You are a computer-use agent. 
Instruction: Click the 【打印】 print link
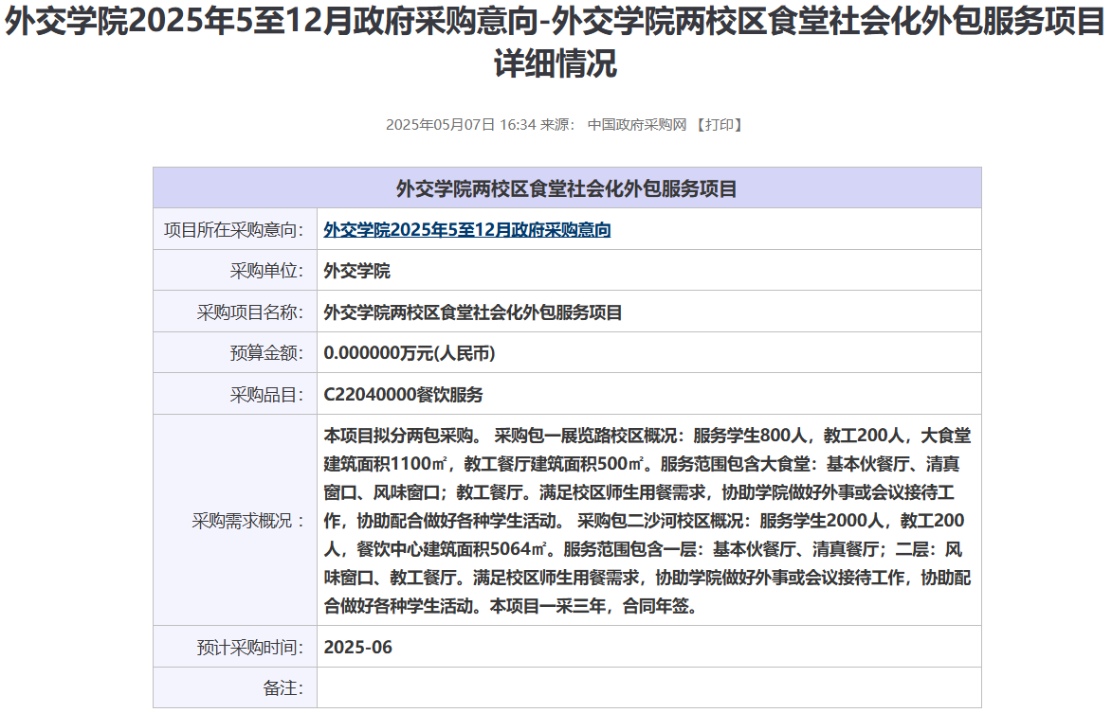click(719, 125)
